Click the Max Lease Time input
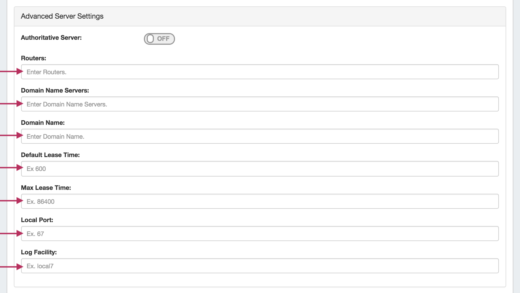Viewport: 520px width, 293px height. tap(260, 202)
